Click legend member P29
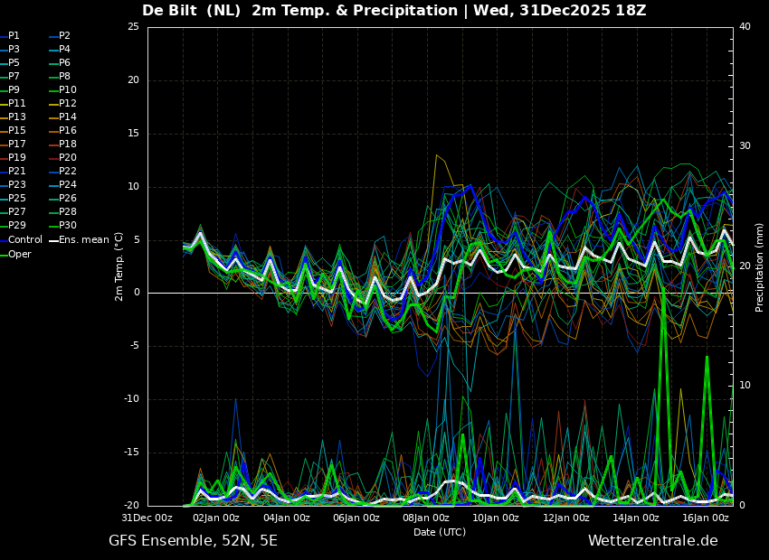Screen dimensions: 769x560 tap(13, 225)
